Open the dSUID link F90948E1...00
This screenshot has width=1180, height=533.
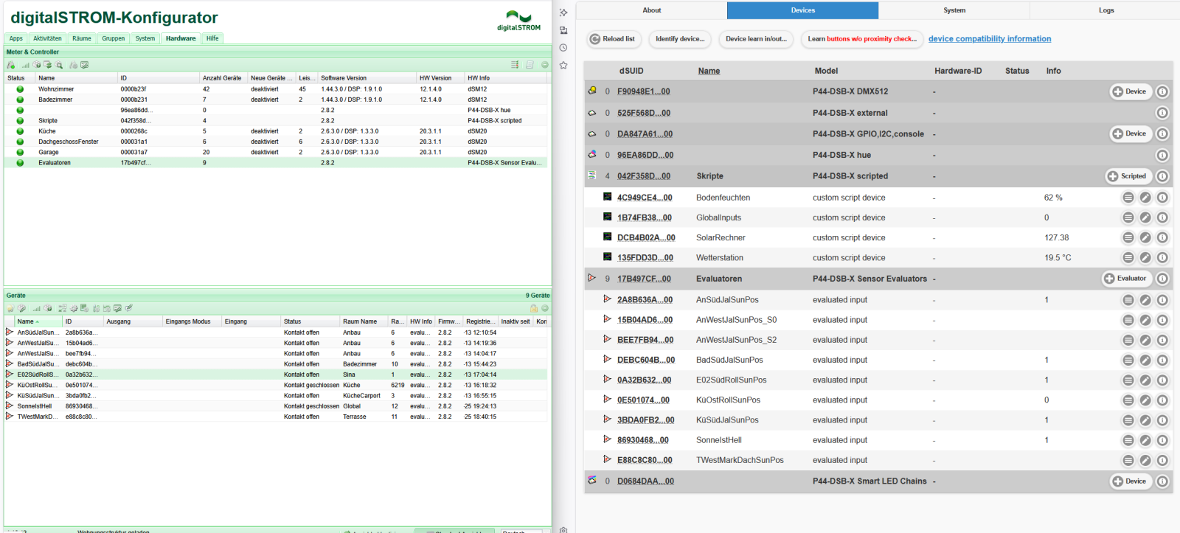(643, 92)
